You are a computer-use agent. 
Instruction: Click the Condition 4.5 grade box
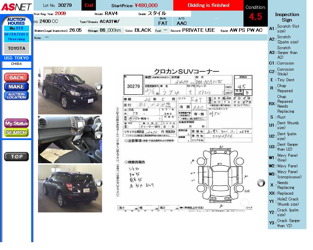coord(255,14)
